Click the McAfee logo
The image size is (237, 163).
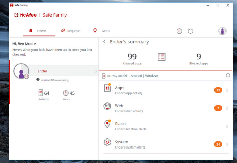[x=25, y=15]
